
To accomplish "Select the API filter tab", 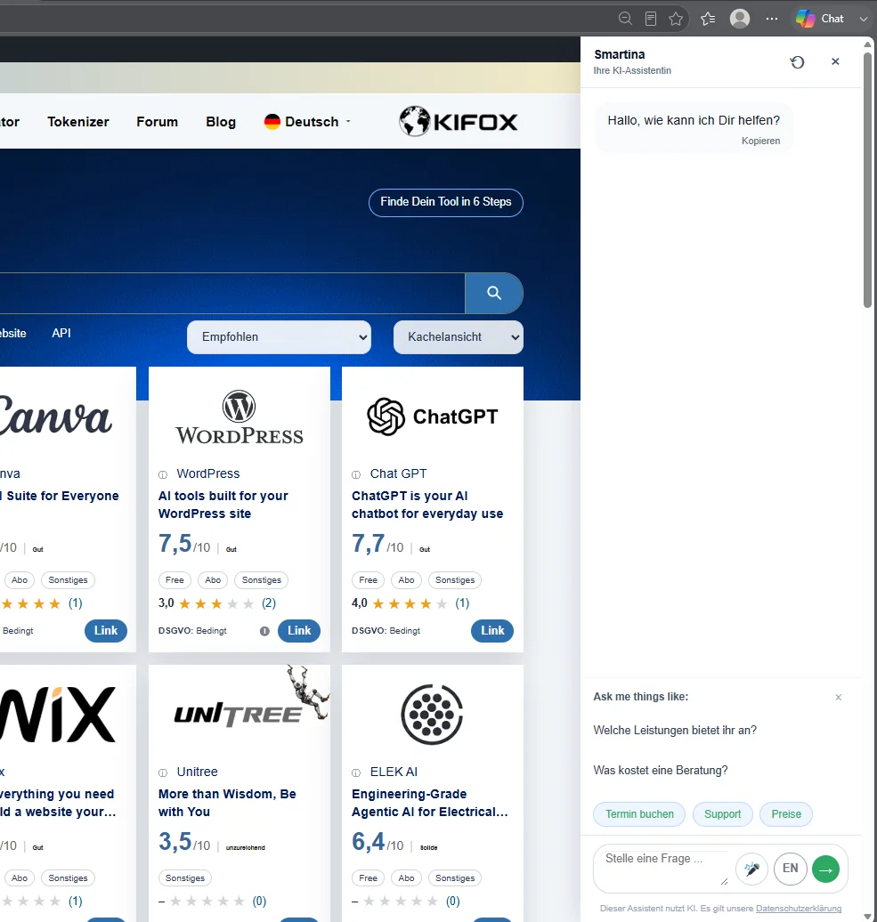I will [x=61, y=334].
